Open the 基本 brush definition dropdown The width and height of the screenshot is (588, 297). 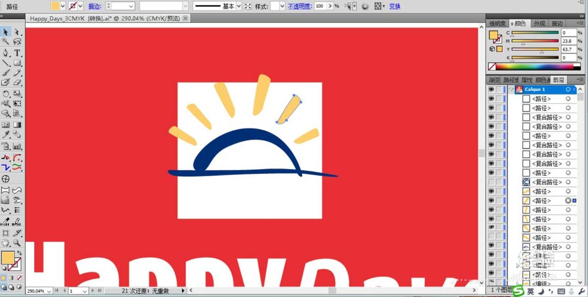239,6
